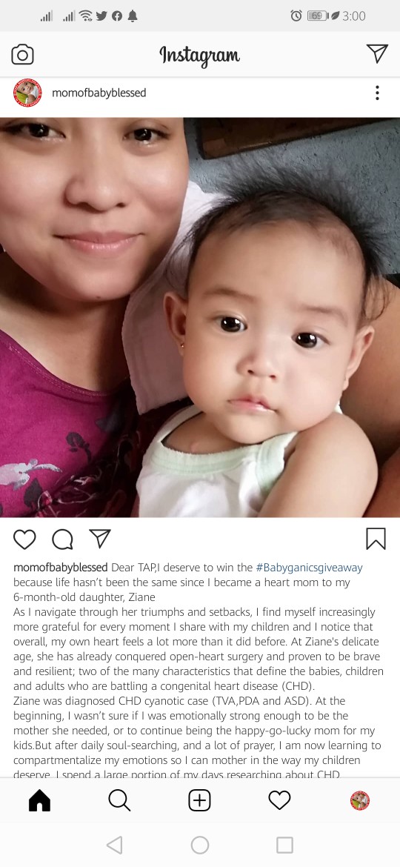Open Search tab magnifier icon

(119, 800)
